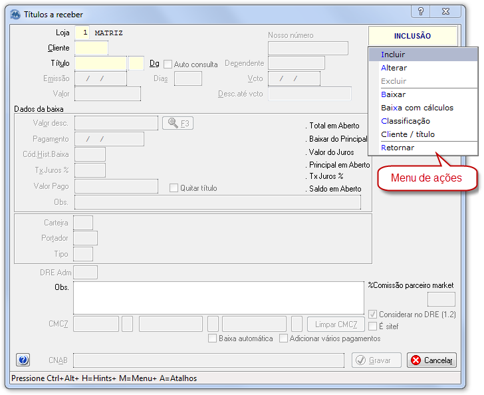
Task: Click the status bar shortcuts hint text
Action: point(104,378)
